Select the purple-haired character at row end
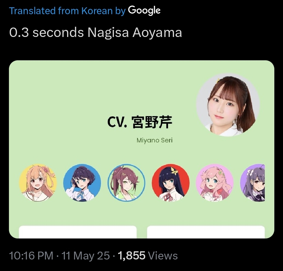The height and width of the screenshot is (271, 283). 253,183
